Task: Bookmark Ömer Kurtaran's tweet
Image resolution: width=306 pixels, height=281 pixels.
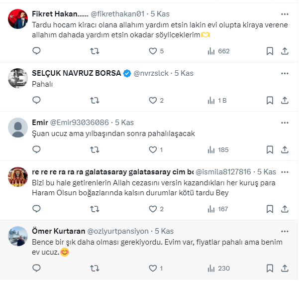Action: coord(269,268)
